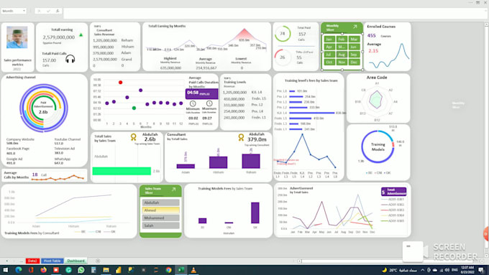Toggle Jul in the Monthly Slicer

[x=329, y=55]
